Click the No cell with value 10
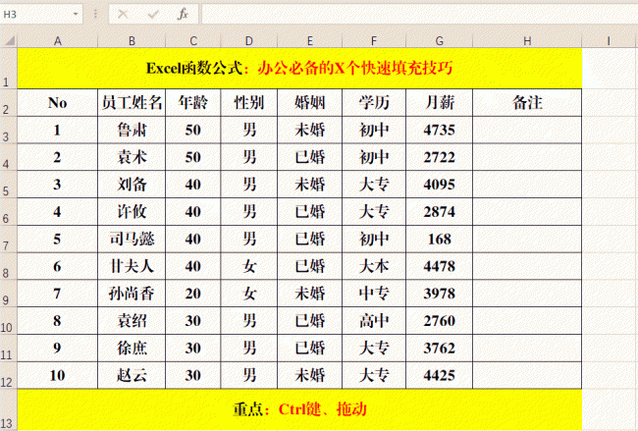Screen dimensions: 638x431 [x=57, y=375]
